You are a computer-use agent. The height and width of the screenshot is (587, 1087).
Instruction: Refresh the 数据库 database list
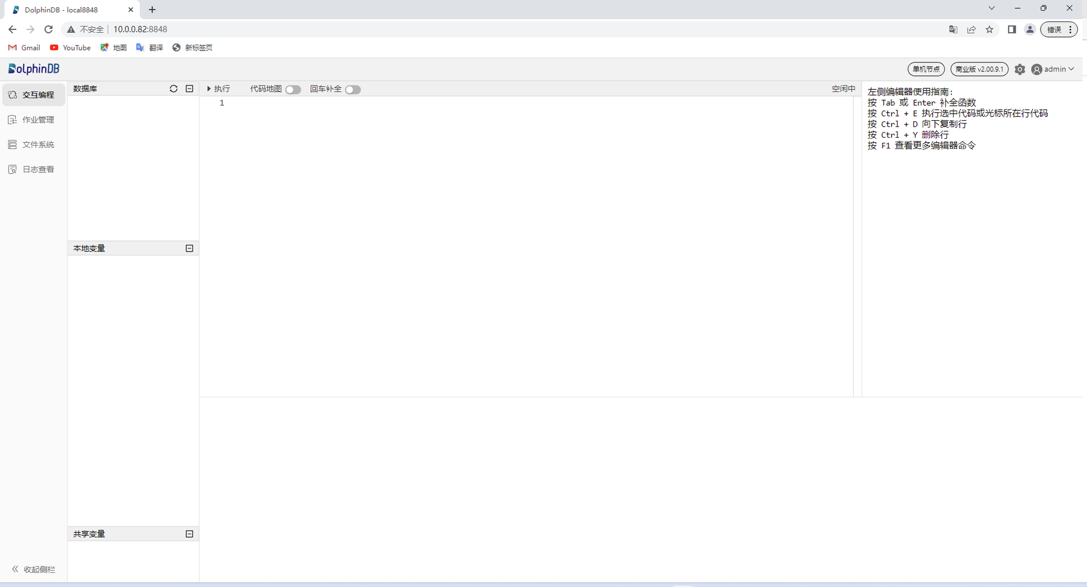[174, 89]
